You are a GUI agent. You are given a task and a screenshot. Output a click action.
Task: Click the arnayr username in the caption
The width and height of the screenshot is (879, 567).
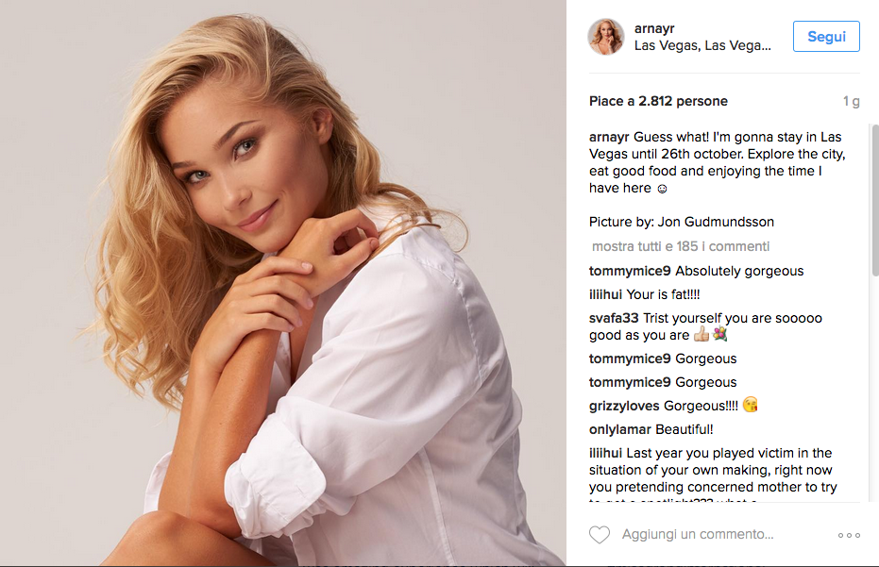coord(609,137)
